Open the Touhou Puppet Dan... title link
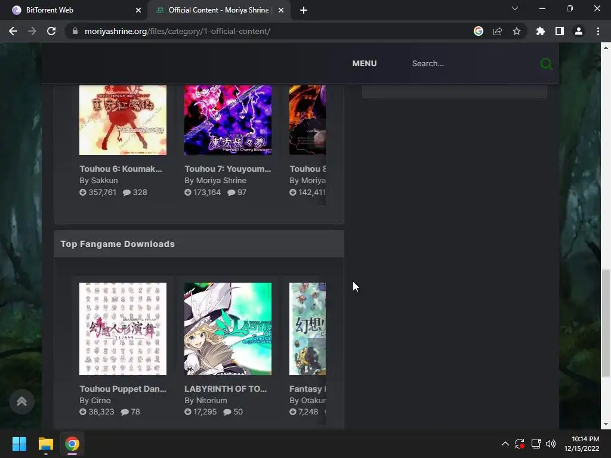 123,389
